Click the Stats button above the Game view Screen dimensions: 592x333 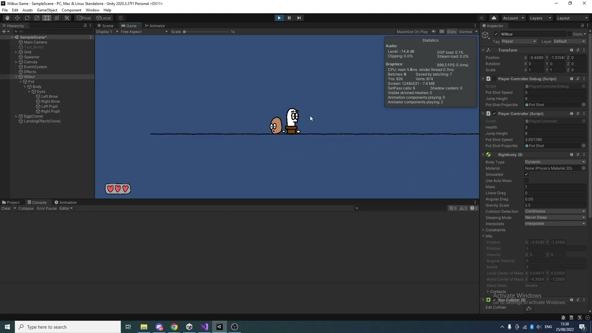(x=451, y=31)
